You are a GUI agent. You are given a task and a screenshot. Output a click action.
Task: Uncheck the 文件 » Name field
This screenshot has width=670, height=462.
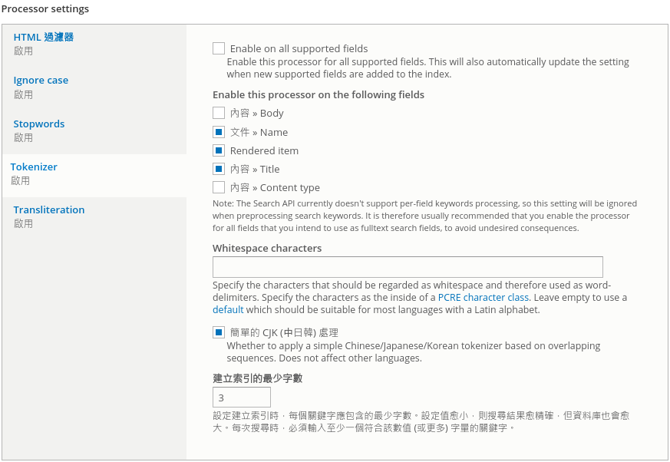pyautogui.click(x=219, y=132)
